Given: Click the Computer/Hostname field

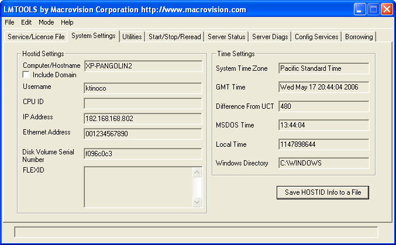Looking at the screenshot, I should tap(143, 66).
